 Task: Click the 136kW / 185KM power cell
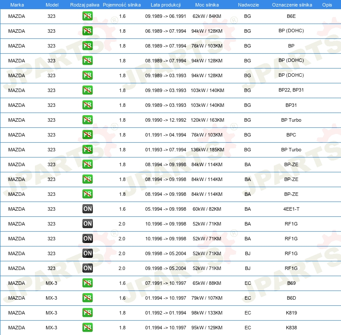coord(207,150)
